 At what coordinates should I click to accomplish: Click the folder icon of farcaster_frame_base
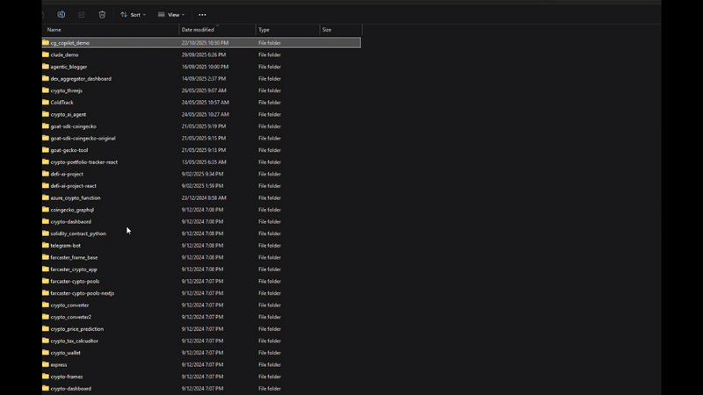coord(46,257)
